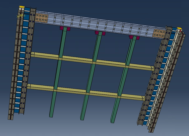Viewport: 189px width, 136px height.
Task: Select the RP-1 reference point label
Action: pos(22,16)
